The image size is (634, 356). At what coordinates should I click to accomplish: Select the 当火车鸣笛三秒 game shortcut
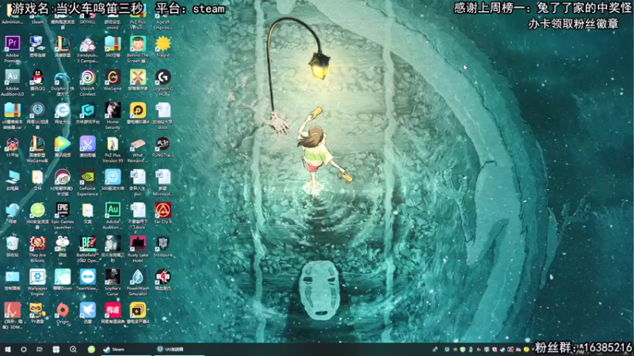pos(113,244)
